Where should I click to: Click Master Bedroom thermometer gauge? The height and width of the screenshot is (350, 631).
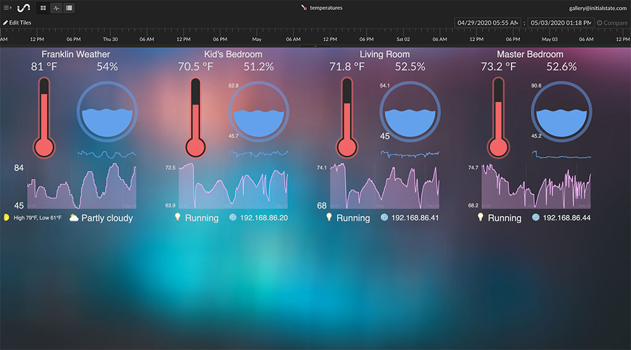497,117
